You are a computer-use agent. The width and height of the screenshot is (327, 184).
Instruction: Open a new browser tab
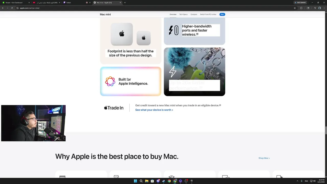coord(125,3)
